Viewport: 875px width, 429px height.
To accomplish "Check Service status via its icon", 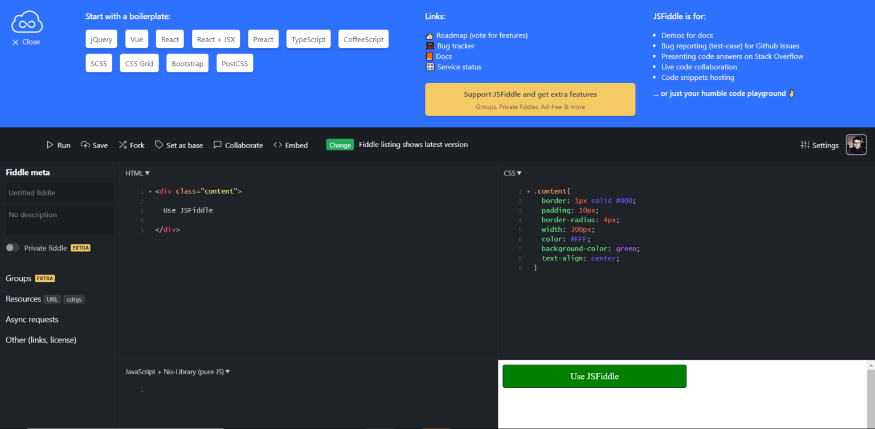I will tap(429, 67).
